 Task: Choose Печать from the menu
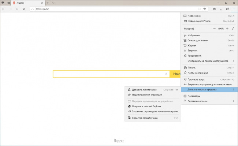209,68
